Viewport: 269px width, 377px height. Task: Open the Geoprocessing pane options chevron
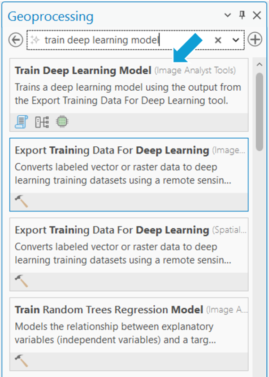(x=228, y=16)
